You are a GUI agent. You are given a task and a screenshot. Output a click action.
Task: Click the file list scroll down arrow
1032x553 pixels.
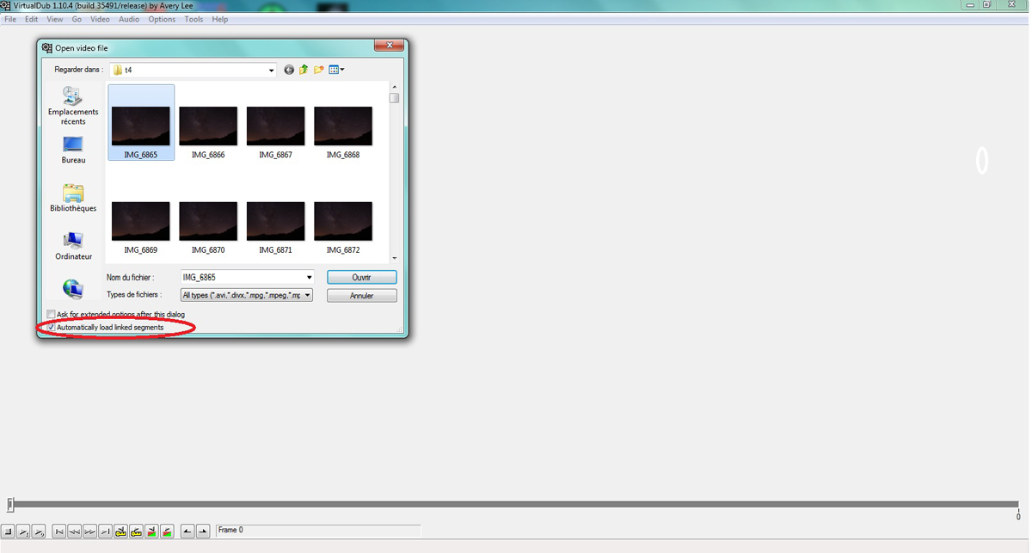click(394, 257)
